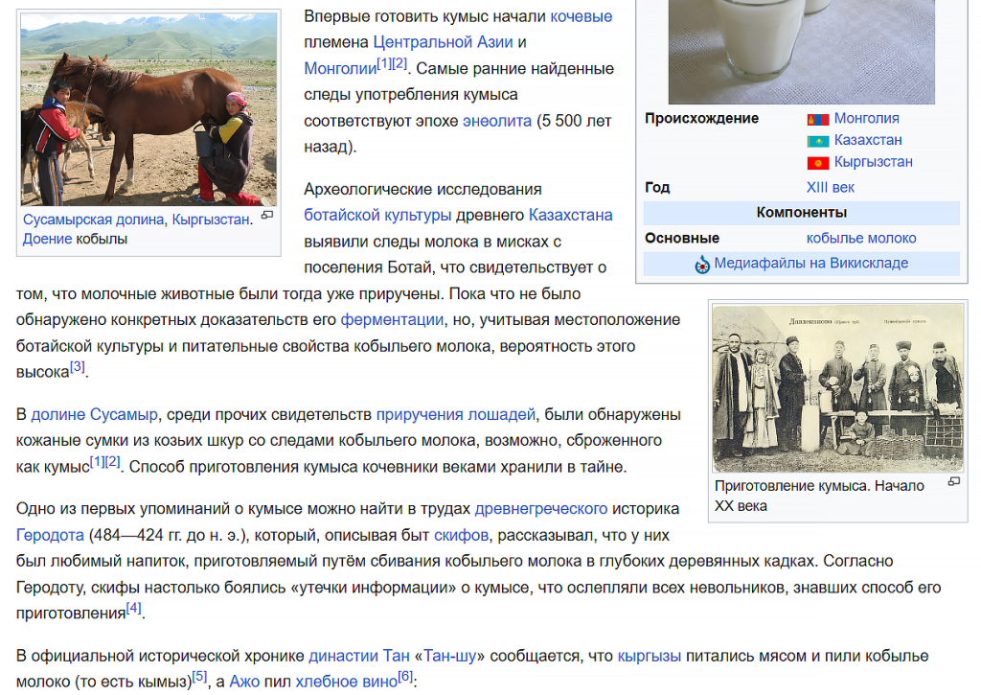Screen dimensions: 981x695
Task: Click the Kyrgyzstan flag icon
Action: pos(818,163)
